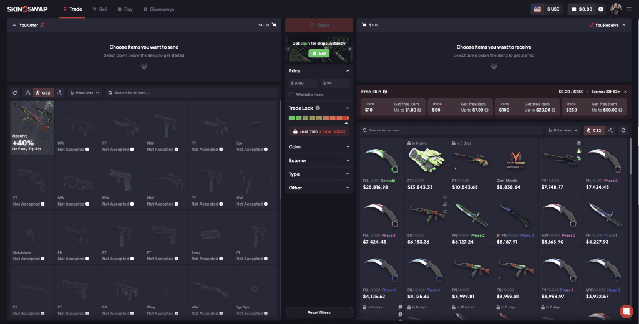Enable the Affordable items checkbox
The image size is (639, 324).
click(x=291, y=95)
